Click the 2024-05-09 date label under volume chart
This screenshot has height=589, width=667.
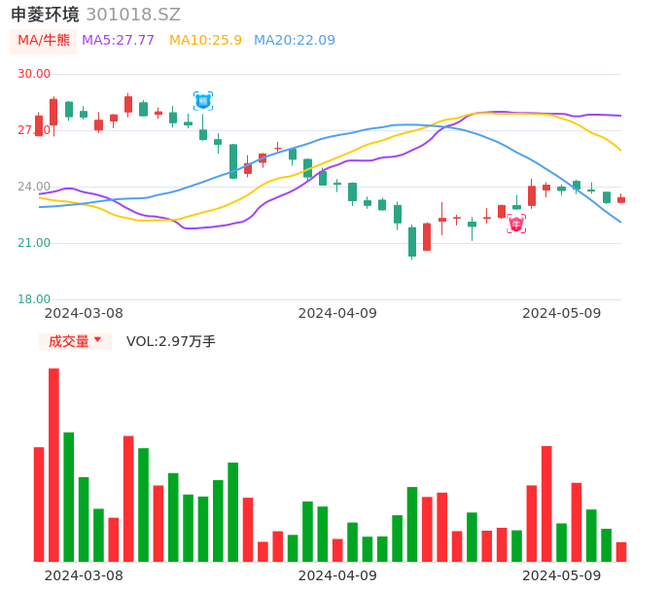click(562, 575)
